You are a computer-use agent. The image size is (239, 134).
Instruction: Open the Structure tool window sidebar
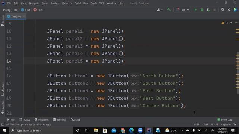(3, 89)
